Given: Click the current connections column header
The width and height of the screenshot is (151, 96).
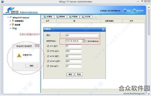Looking at the screenshot, I should point(111,21).
